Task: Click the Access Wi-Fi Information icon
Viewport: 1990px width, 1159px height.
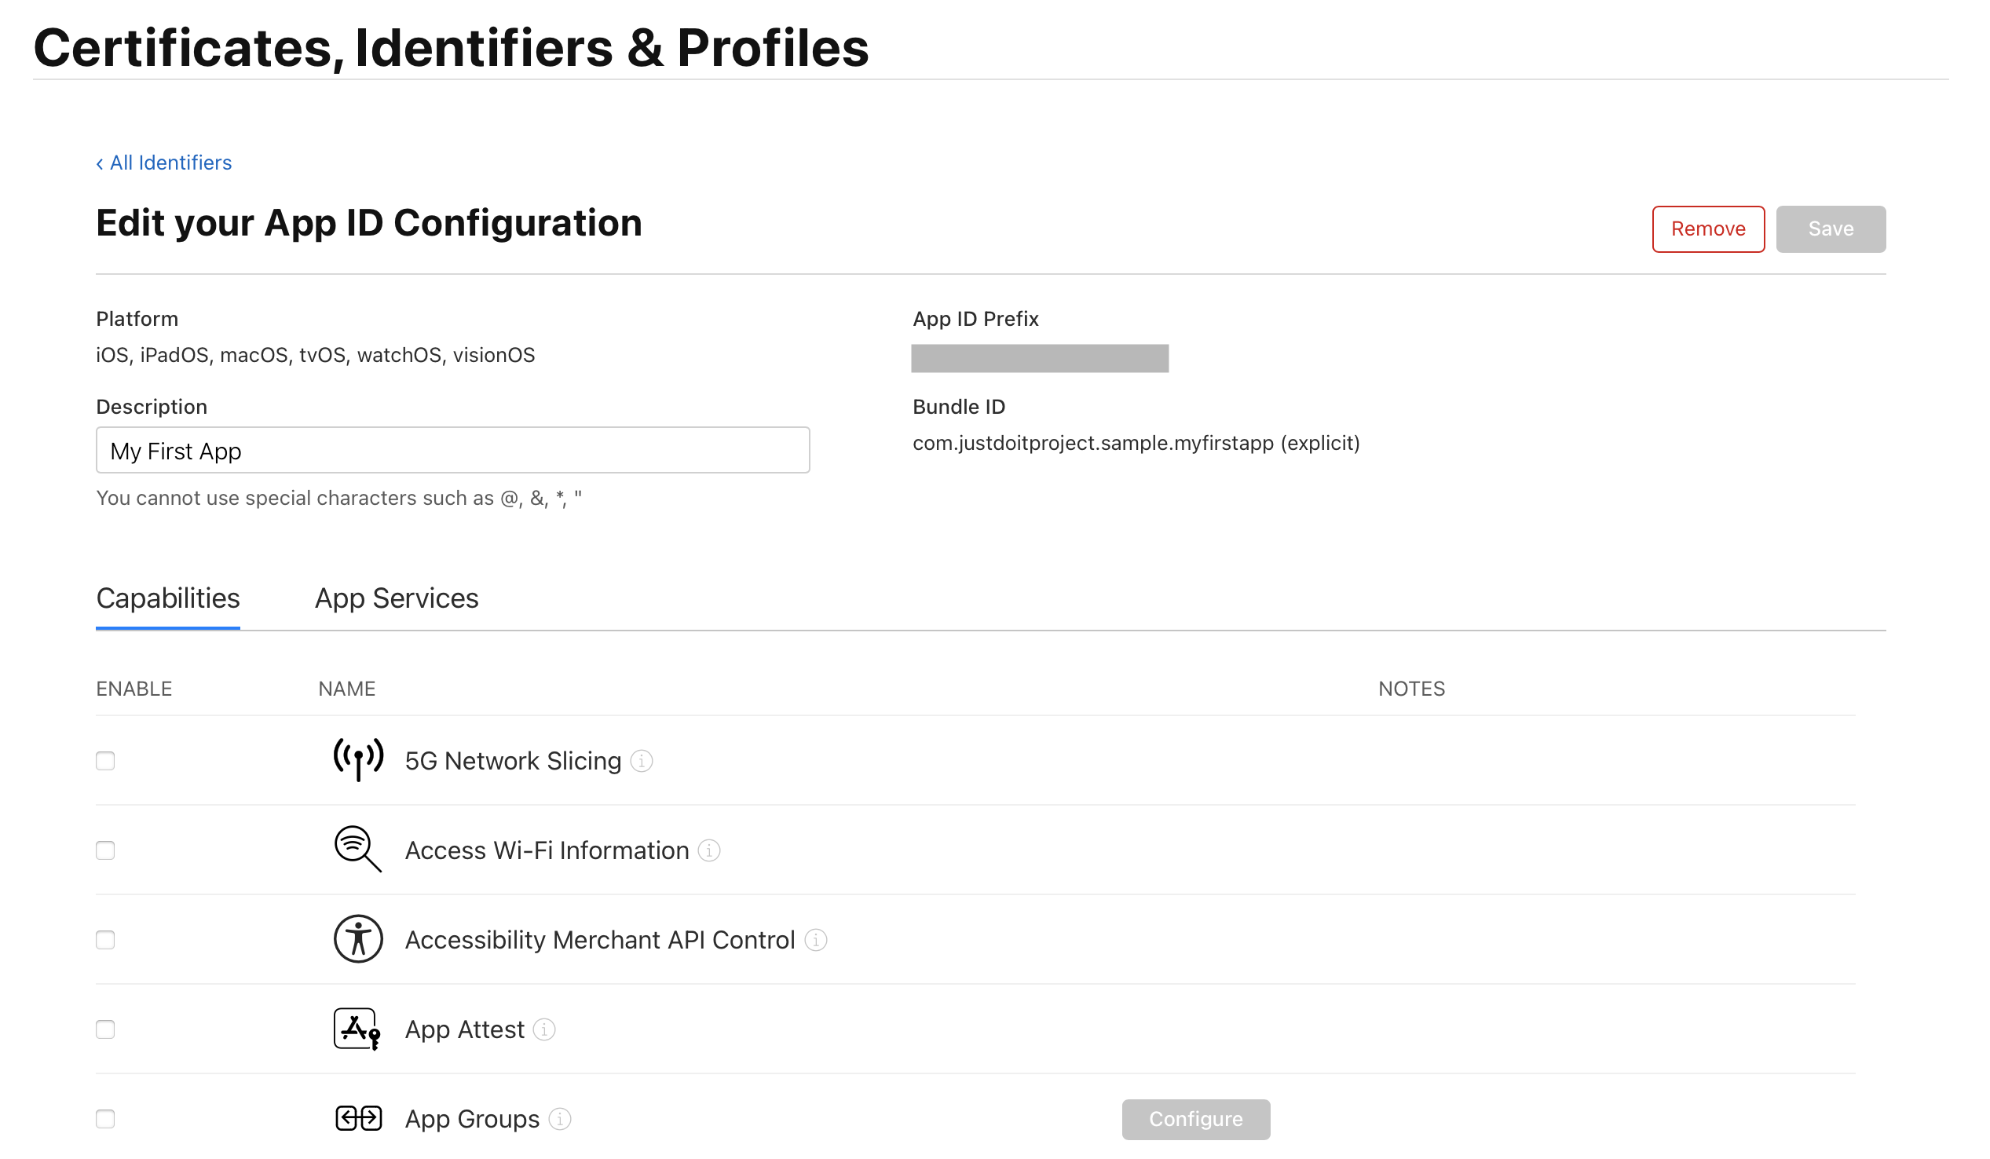Action: coord(359,850)
